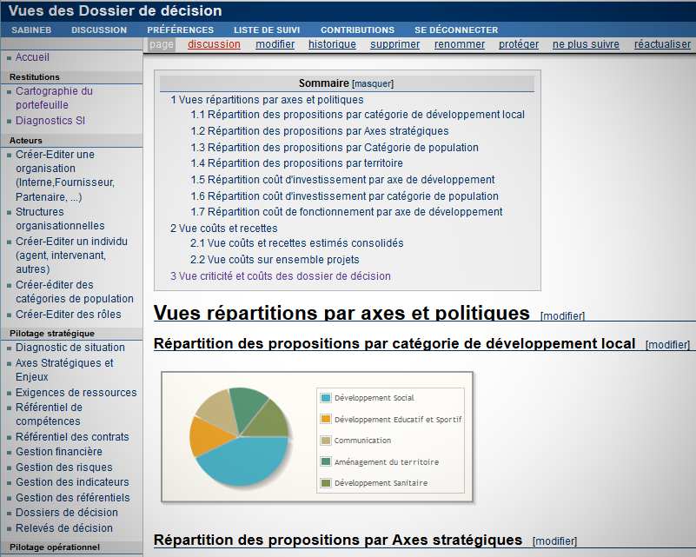
Task: Open the SABINEB user page
Action: [31, 30]
